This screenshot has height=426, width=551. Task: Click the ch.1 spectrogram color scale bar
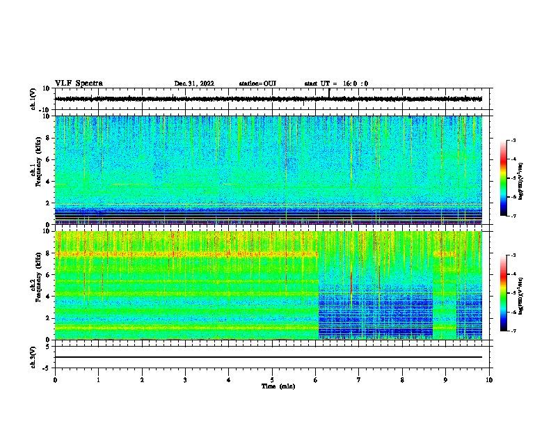(x=504, y=178)
